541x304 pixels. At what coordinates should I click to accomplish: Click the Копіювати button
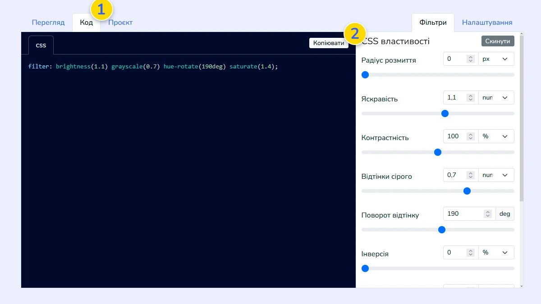[x=329, y=43]
